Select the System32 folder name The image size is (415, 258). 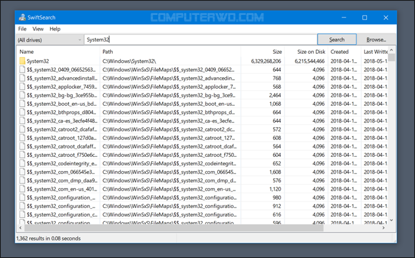tap(38, 61)
